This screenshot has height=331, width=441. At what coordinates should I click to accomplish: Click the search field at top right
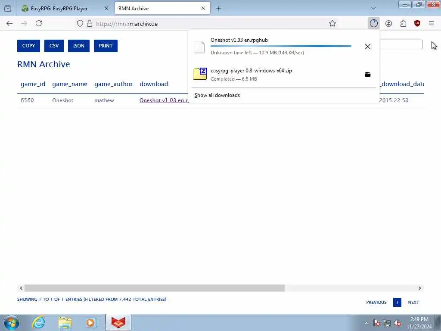click(x=401, y=44)
